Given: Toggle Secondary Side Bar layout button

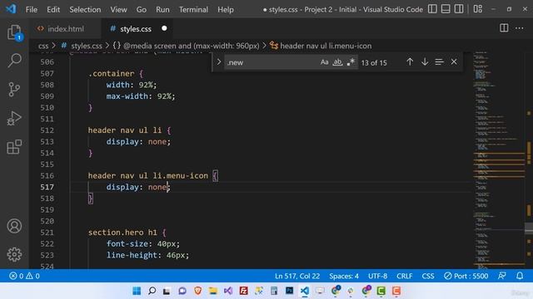Looking at the screenshot, I should [x=459, y=9].
